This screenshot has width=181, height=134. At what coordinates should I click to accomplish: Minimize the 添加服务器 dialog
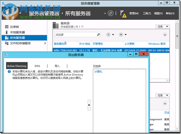(x=130, y=54)
